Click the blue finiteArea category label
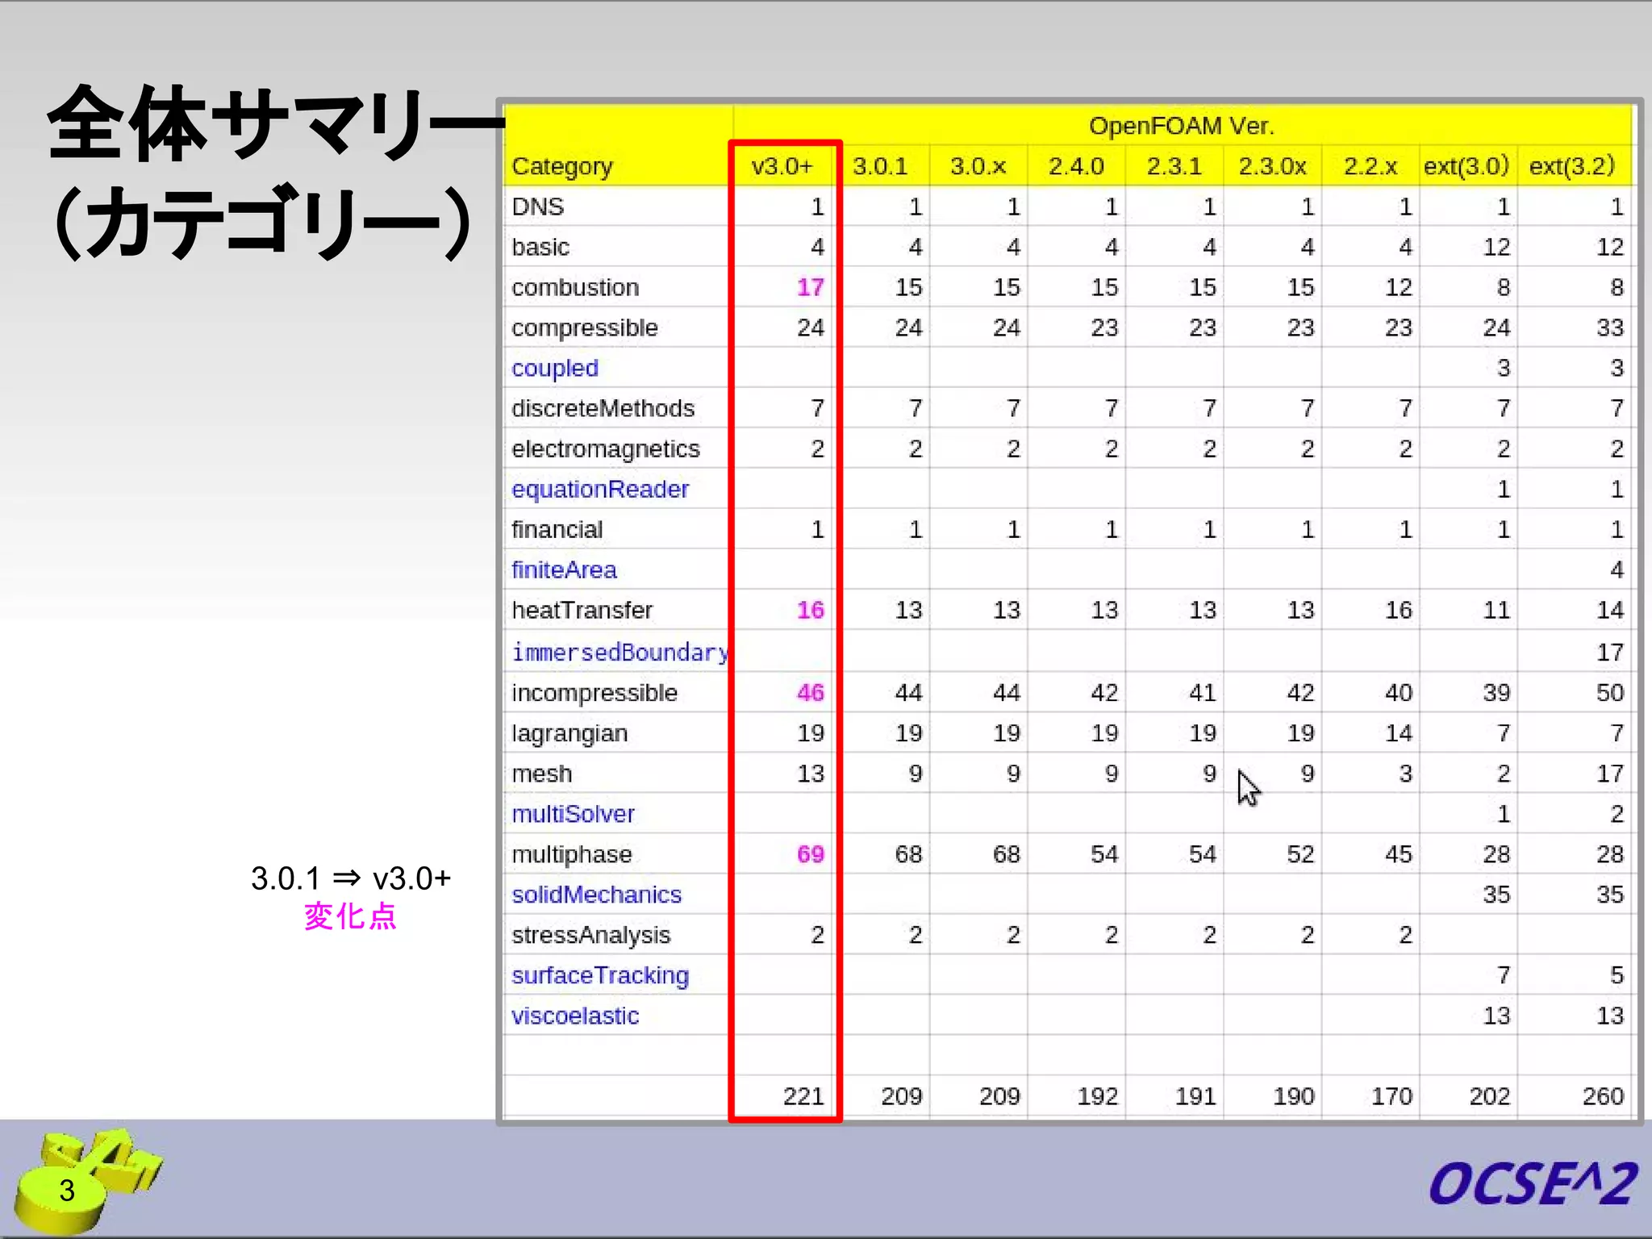Screen dimensions: 1652x1239 564,569
